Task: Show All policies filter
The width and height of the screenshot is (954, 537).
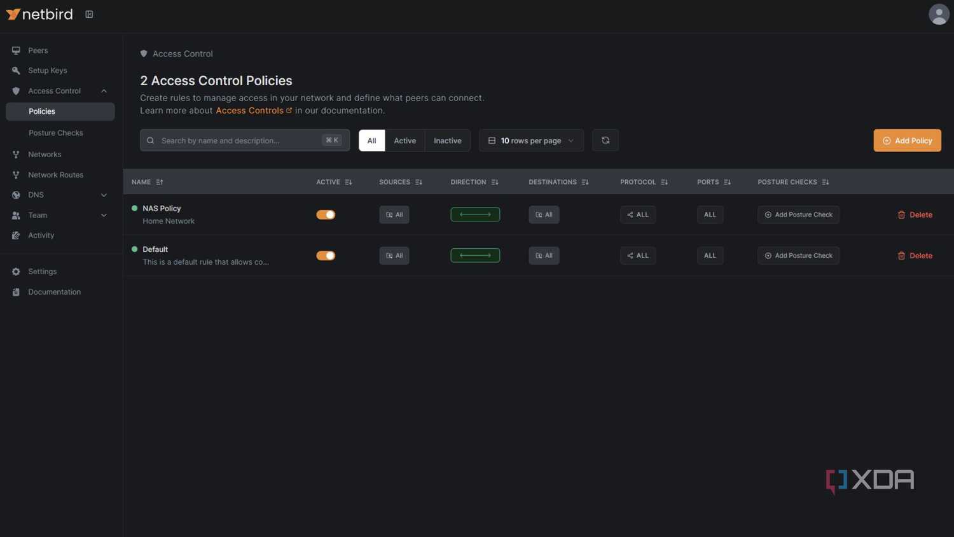Action: [371, 141]
